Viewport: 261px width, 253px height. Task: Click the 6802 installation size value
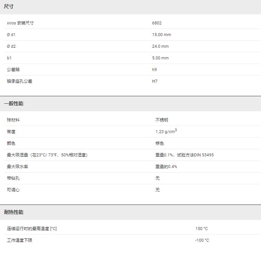pos(157,23)
